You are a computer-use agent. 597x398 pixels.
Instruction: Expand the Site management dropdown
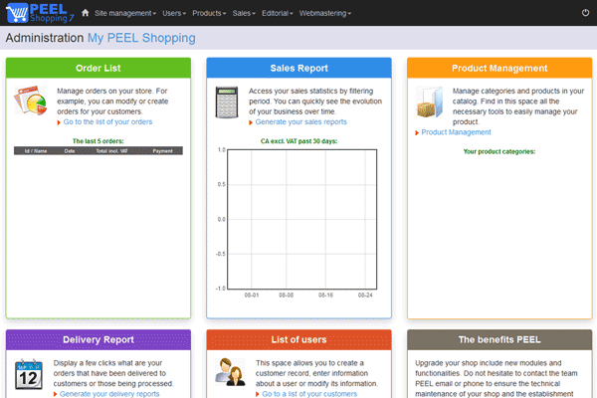pyautogui.click(x=125, y=13)
